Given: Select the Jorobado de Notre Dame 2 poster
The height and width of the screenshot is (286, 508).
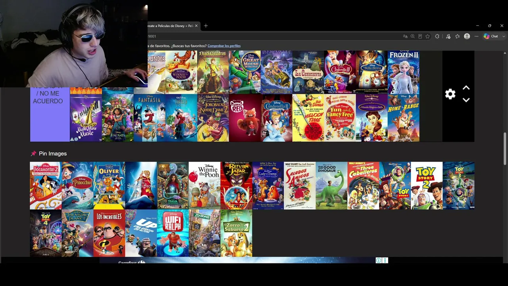Looking at the screenshot, I should tap(213, 118).
